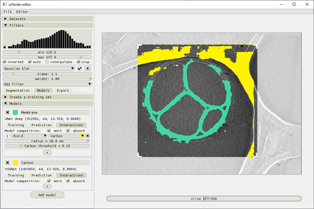Delete the Membrane model with X icon
Screen dimensions: 314x209
click(x=8, y=112)
